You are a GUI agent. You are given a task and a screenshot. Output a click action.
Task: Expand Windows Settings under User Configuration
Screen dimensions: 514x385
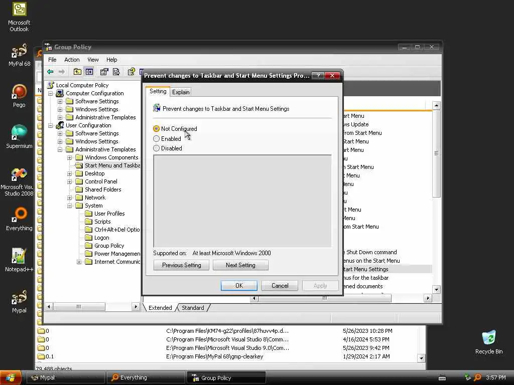pos(60,141)
